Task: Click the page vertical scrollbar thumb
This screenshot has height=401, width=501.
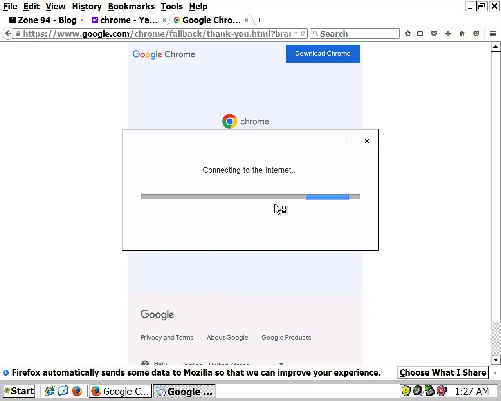Action: [x=496, y=186]
